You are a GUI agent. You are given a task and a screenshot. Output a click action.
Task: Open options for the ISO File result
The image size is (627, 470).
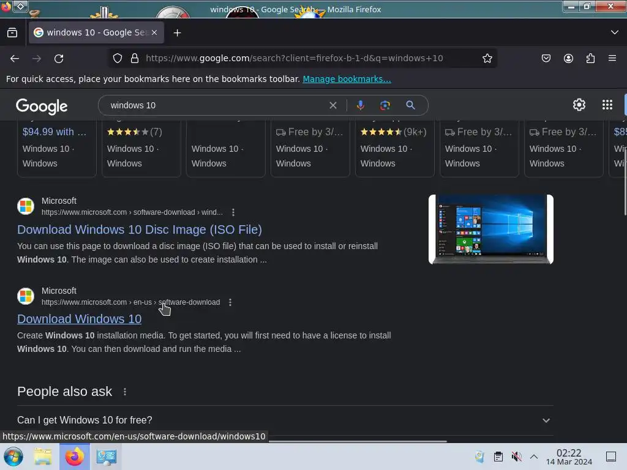[x=233, y=212]
